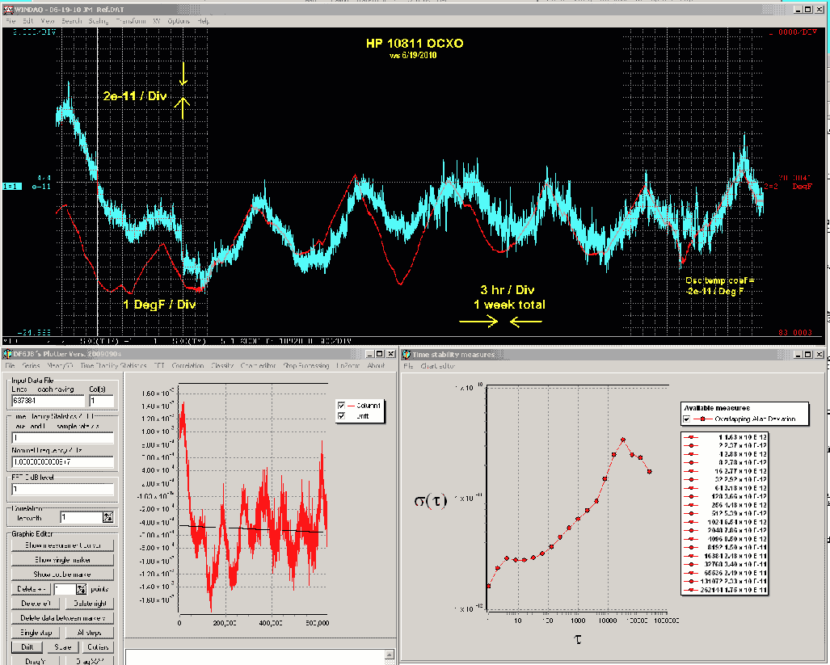
Task: Click the 'HP 10811 OCXO' chart title
Action: (x=415, y=44)
